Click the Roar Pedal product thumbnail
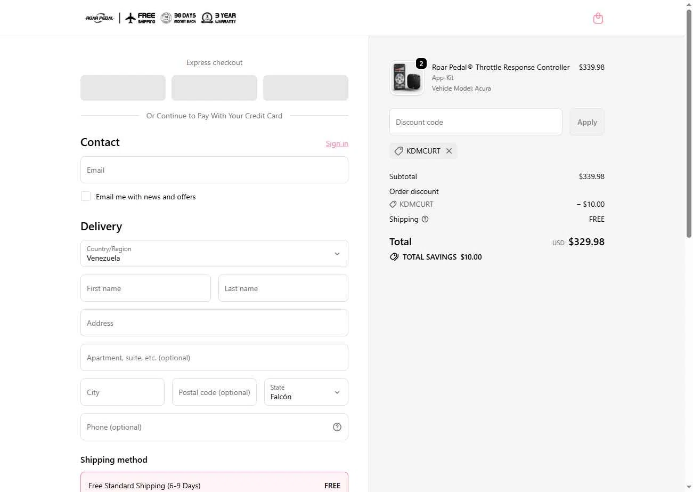Image resolution: width=693 pixels, height=492 pixels. tap(407, 78)
